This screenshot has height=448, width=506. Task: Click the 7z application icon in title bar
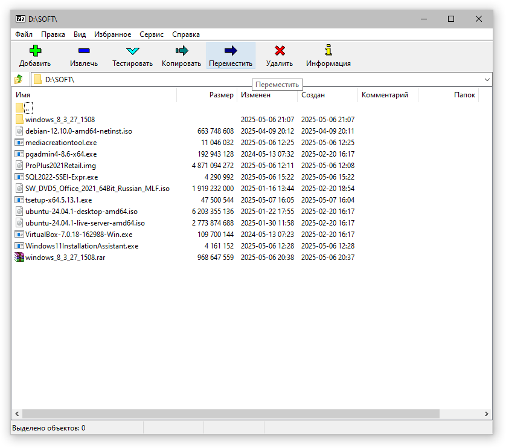pos(21,19)
